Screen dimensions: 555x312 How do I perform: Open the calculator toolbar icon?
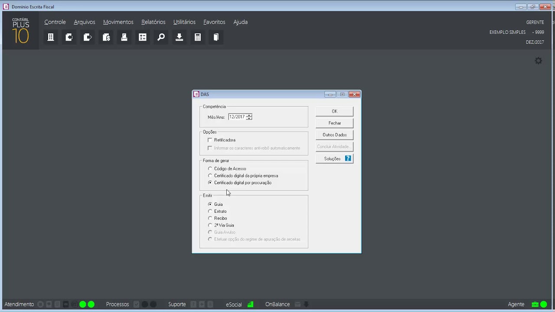coord(198,37)
